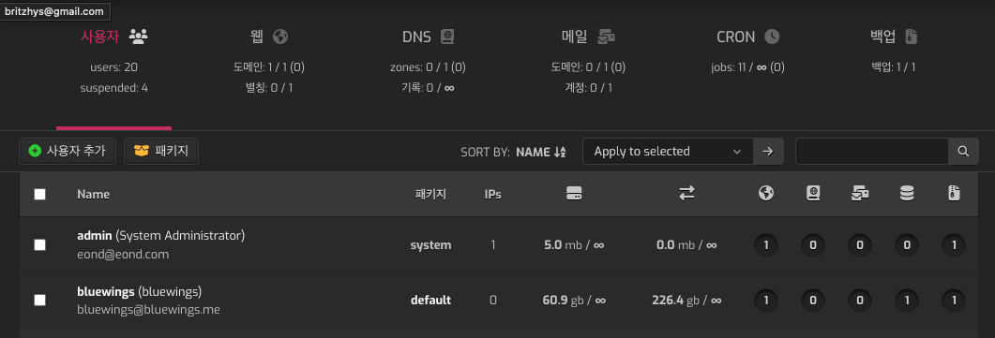Screen dimensions: 995x338
Task: Click the 사용자 추가 button
Action: [x=68, y=152]
